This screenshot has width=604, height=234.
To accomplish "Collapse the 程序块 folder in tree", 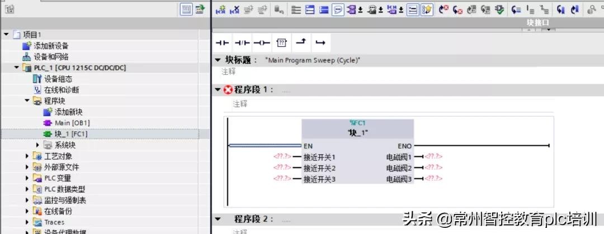I will (27, 101).
